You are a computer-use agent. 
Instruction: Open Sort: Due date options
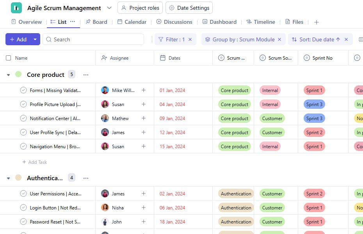[316, 39]
